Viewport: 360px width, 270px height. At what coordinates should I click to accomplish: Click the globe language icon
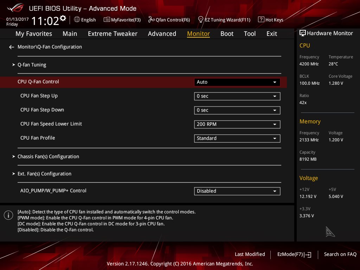(x=77, y=20)
